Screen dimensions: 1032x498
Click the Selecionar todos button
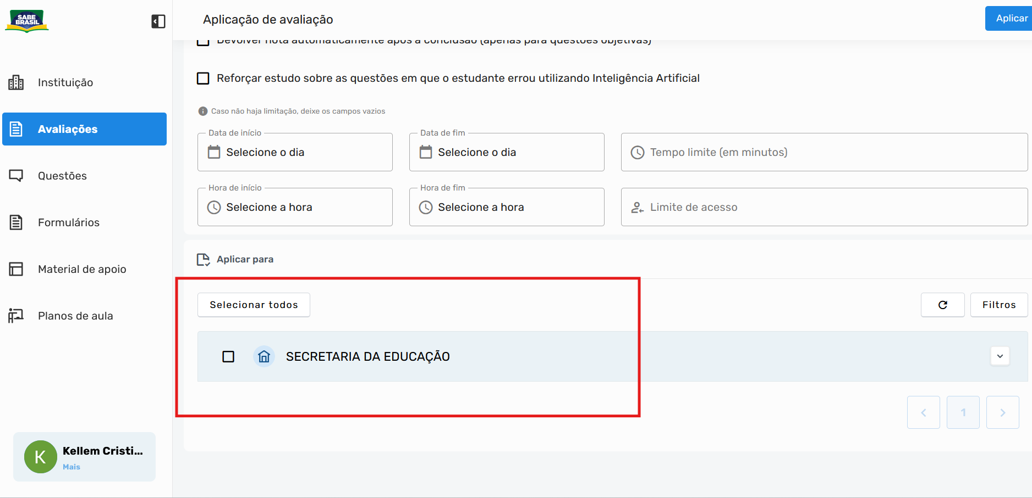coord(254,305)
